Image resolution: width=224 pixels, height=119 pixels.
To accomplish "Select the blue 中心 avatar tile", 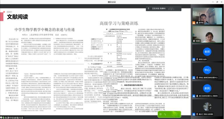I will [207, 70].
